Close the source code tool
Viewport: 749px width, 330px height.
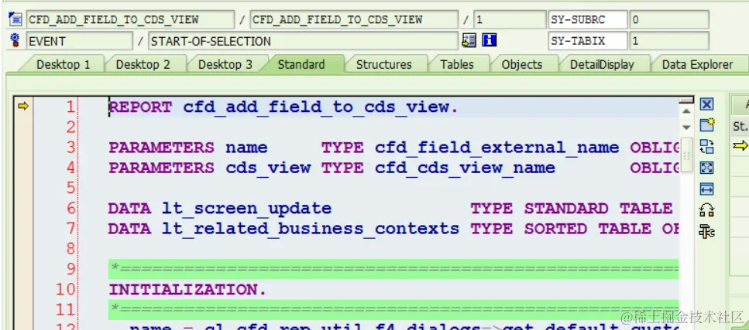click(706, 104)
